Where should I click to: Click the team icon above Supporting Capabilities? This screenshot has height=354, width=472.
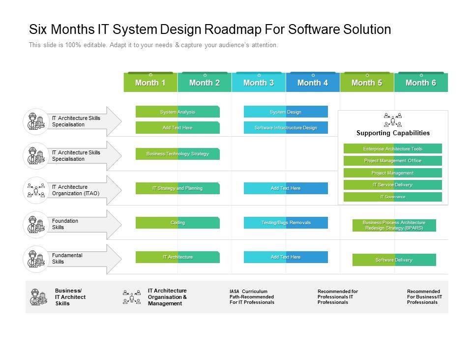tap(392, 120)
